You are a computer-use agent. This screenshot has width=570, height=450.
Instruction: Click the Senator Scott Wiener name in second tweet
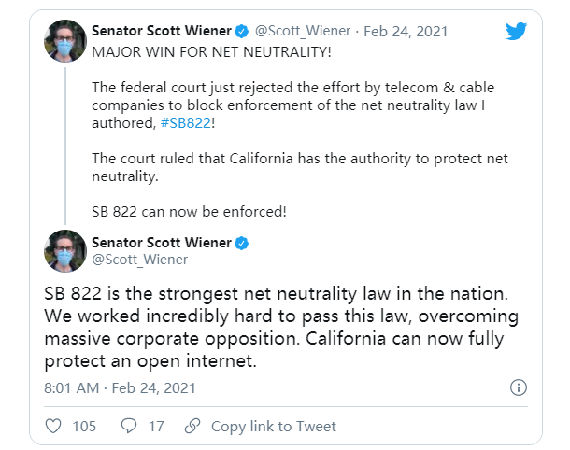tap(160, 243)
